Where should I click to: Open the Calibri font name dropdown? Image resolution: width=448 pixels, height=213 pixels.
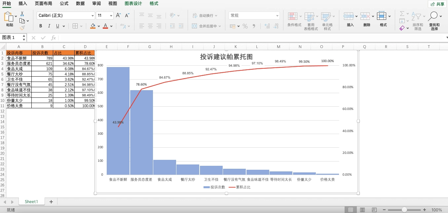pyautogui.click(x=93, y=16)
